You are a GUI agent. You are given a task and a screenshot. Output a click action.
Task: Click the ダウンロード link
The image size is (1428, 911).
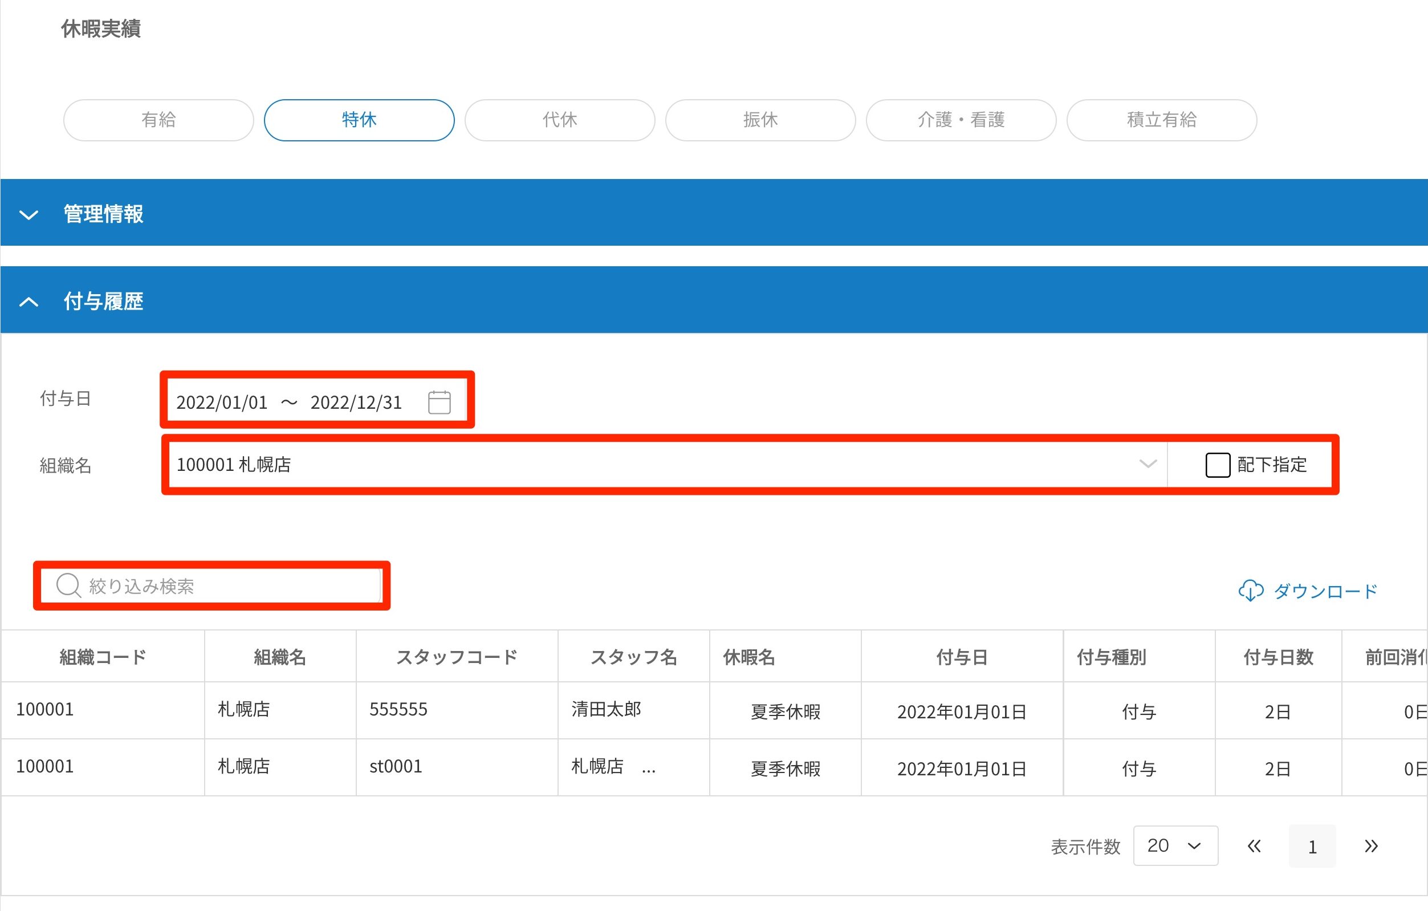(1325, 591)
